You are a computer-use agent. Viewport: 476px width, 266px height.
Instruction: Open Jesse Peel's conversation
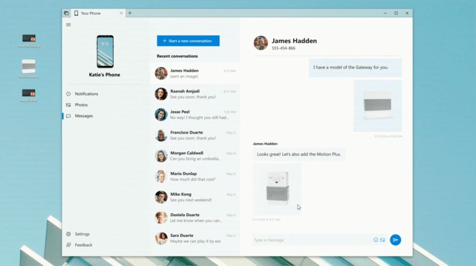pos(195,115)
